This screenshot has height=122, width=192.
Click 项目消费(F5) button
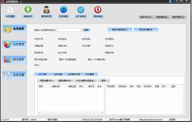[x=47, y=81]
